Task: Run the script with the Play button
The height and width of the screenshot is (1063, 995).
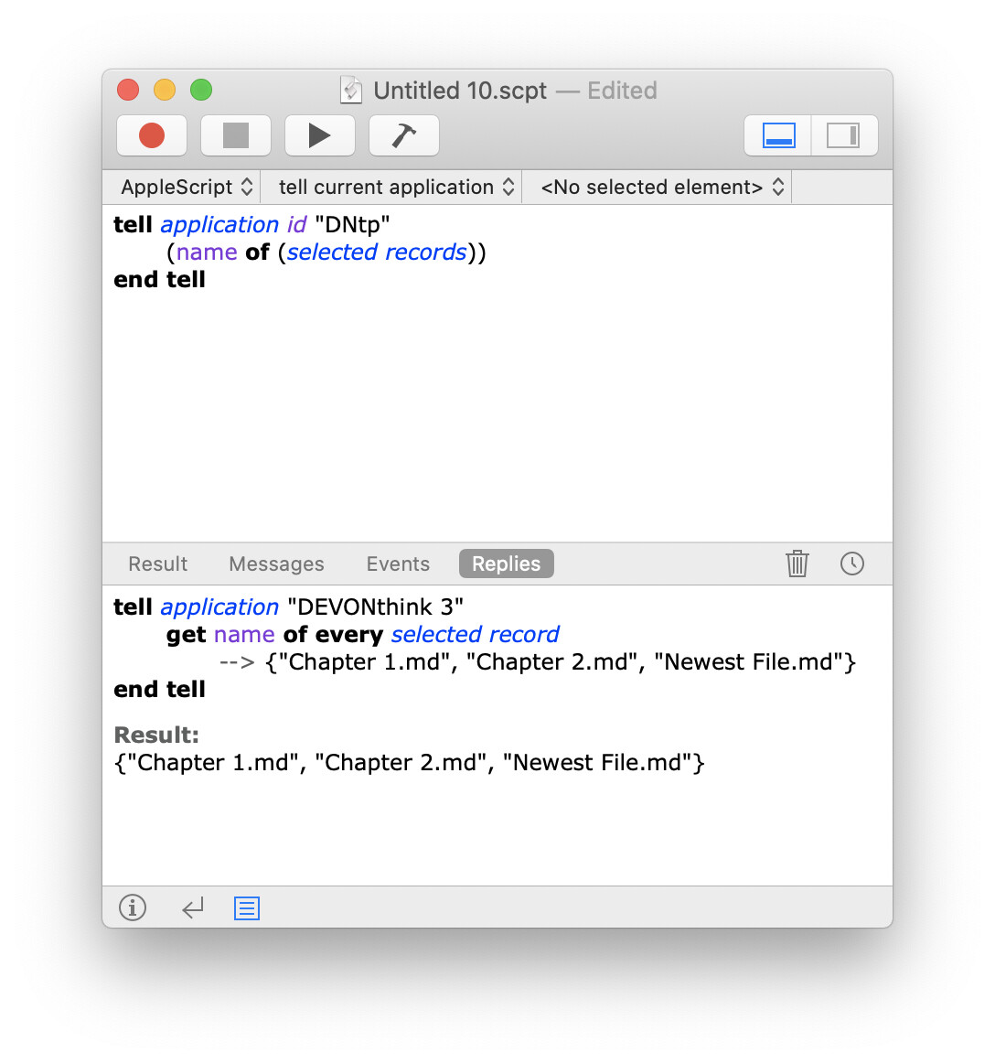Action: tap(319, 135)
